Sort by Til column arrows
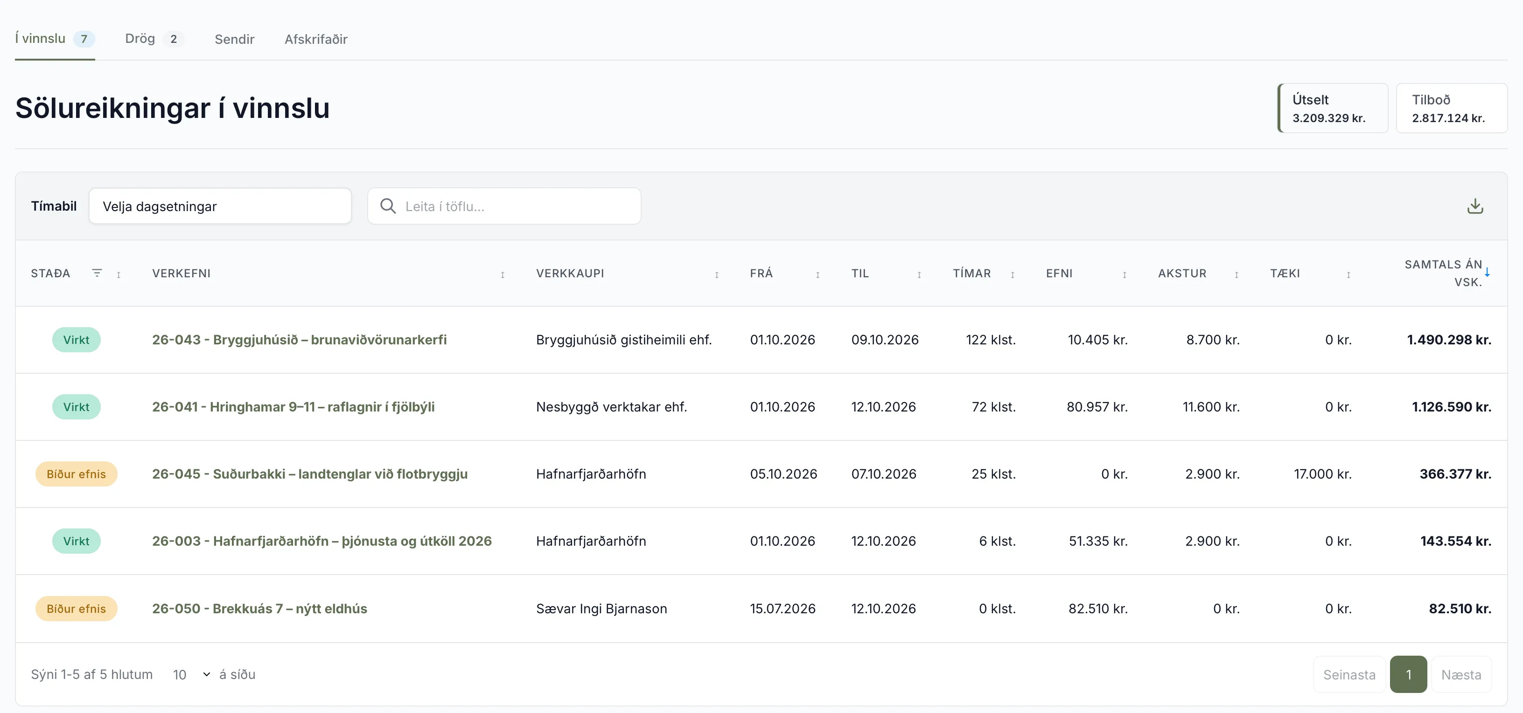The image size is (1523, 713). pos(919,274)
